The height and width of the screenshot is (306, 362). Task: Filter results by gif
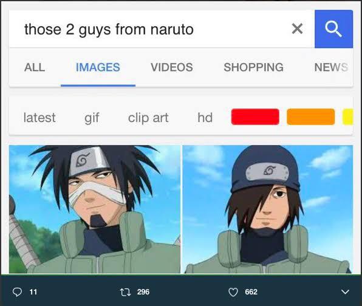[92, 118]
